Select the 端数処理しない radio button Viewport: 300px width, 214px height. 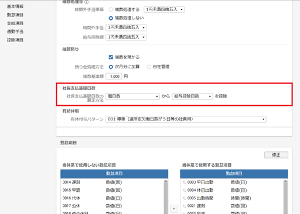click(x=111, y=18)
